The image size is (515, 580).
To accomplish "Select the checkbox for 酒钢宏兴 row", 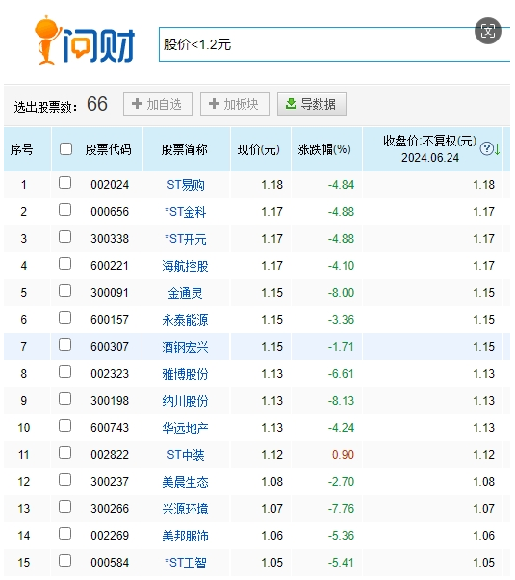I will click(65, 345).
